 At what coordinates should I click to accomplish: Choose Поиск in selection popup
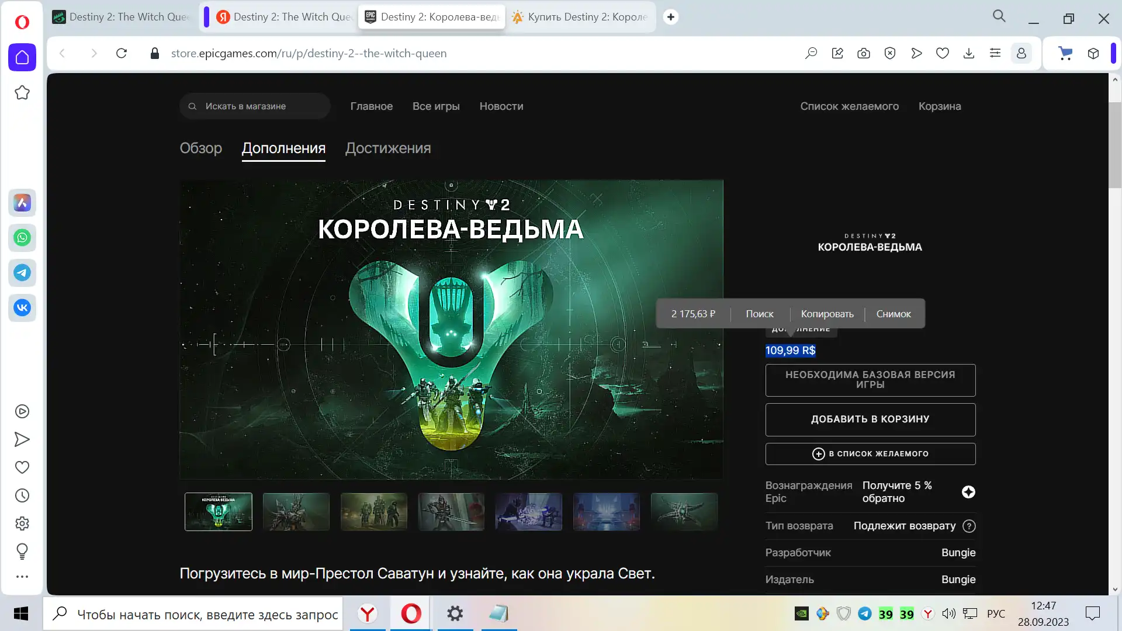(760, 314)
